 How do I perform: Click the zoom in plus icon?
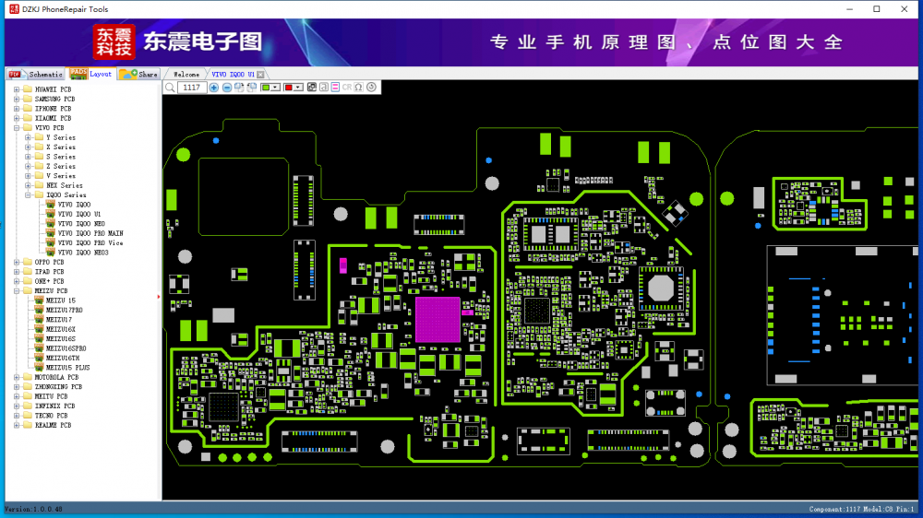coord(214,88)
